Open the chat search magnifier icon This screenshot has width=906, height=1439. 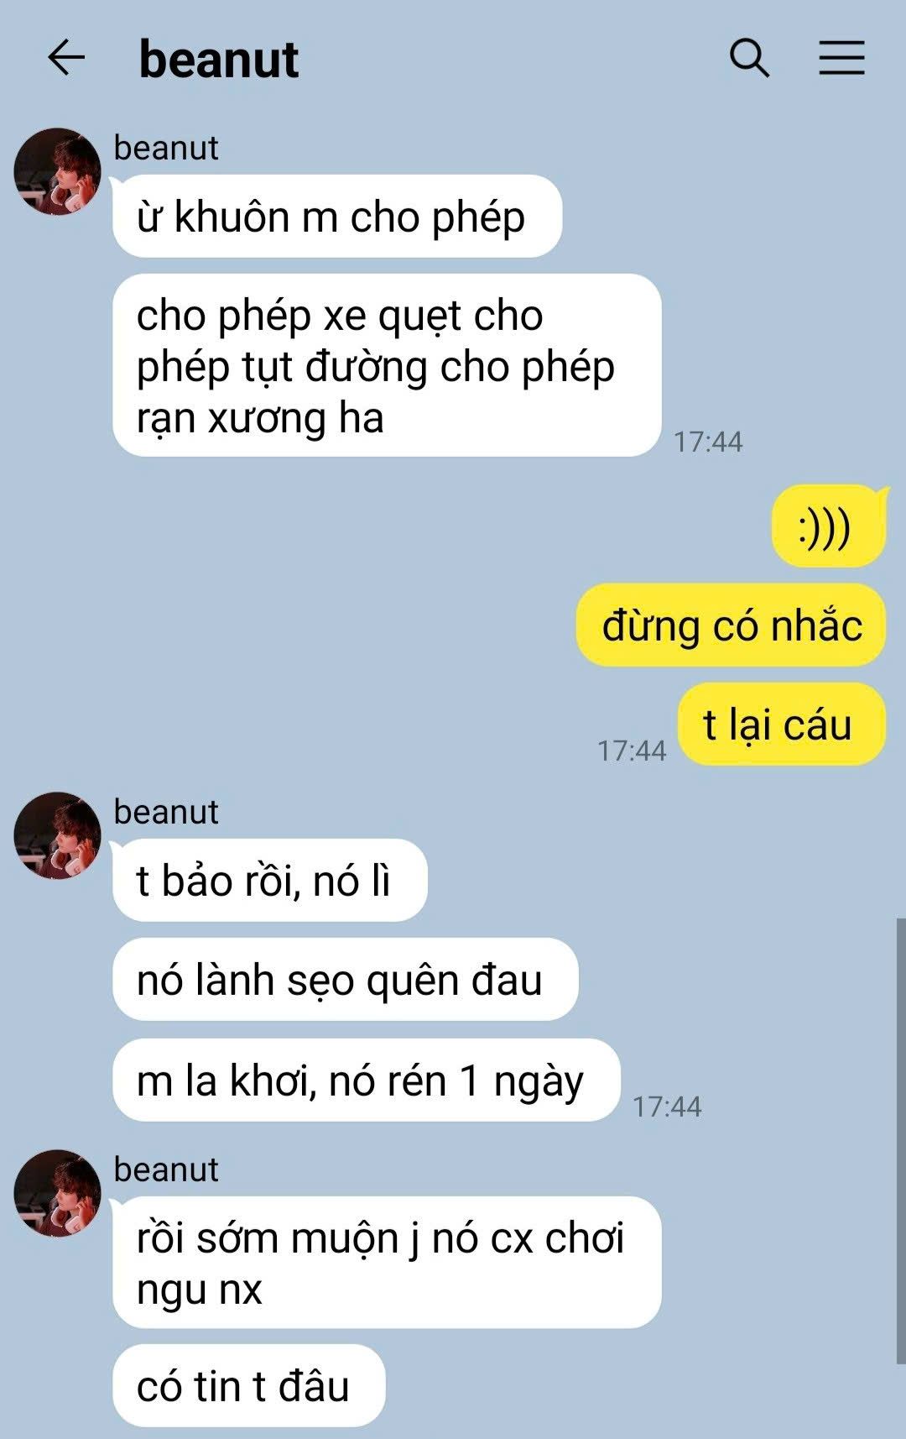click(749, 58)
